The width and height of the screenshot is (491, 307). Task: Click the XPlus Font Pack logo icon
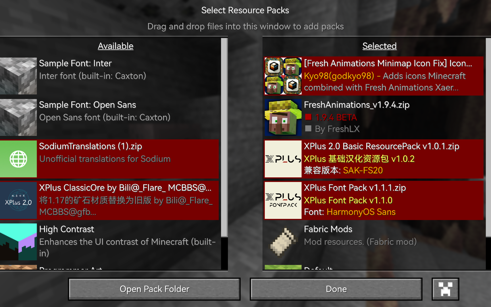(x=283, y=200)
